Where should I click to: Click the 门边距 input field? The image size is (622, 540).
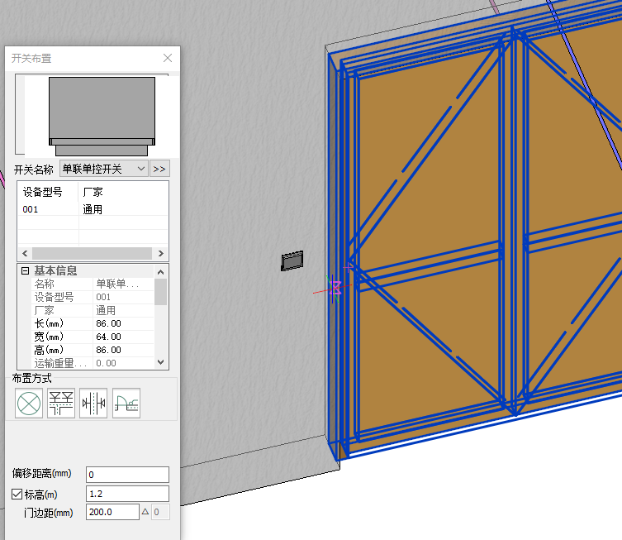pos(112,512)
